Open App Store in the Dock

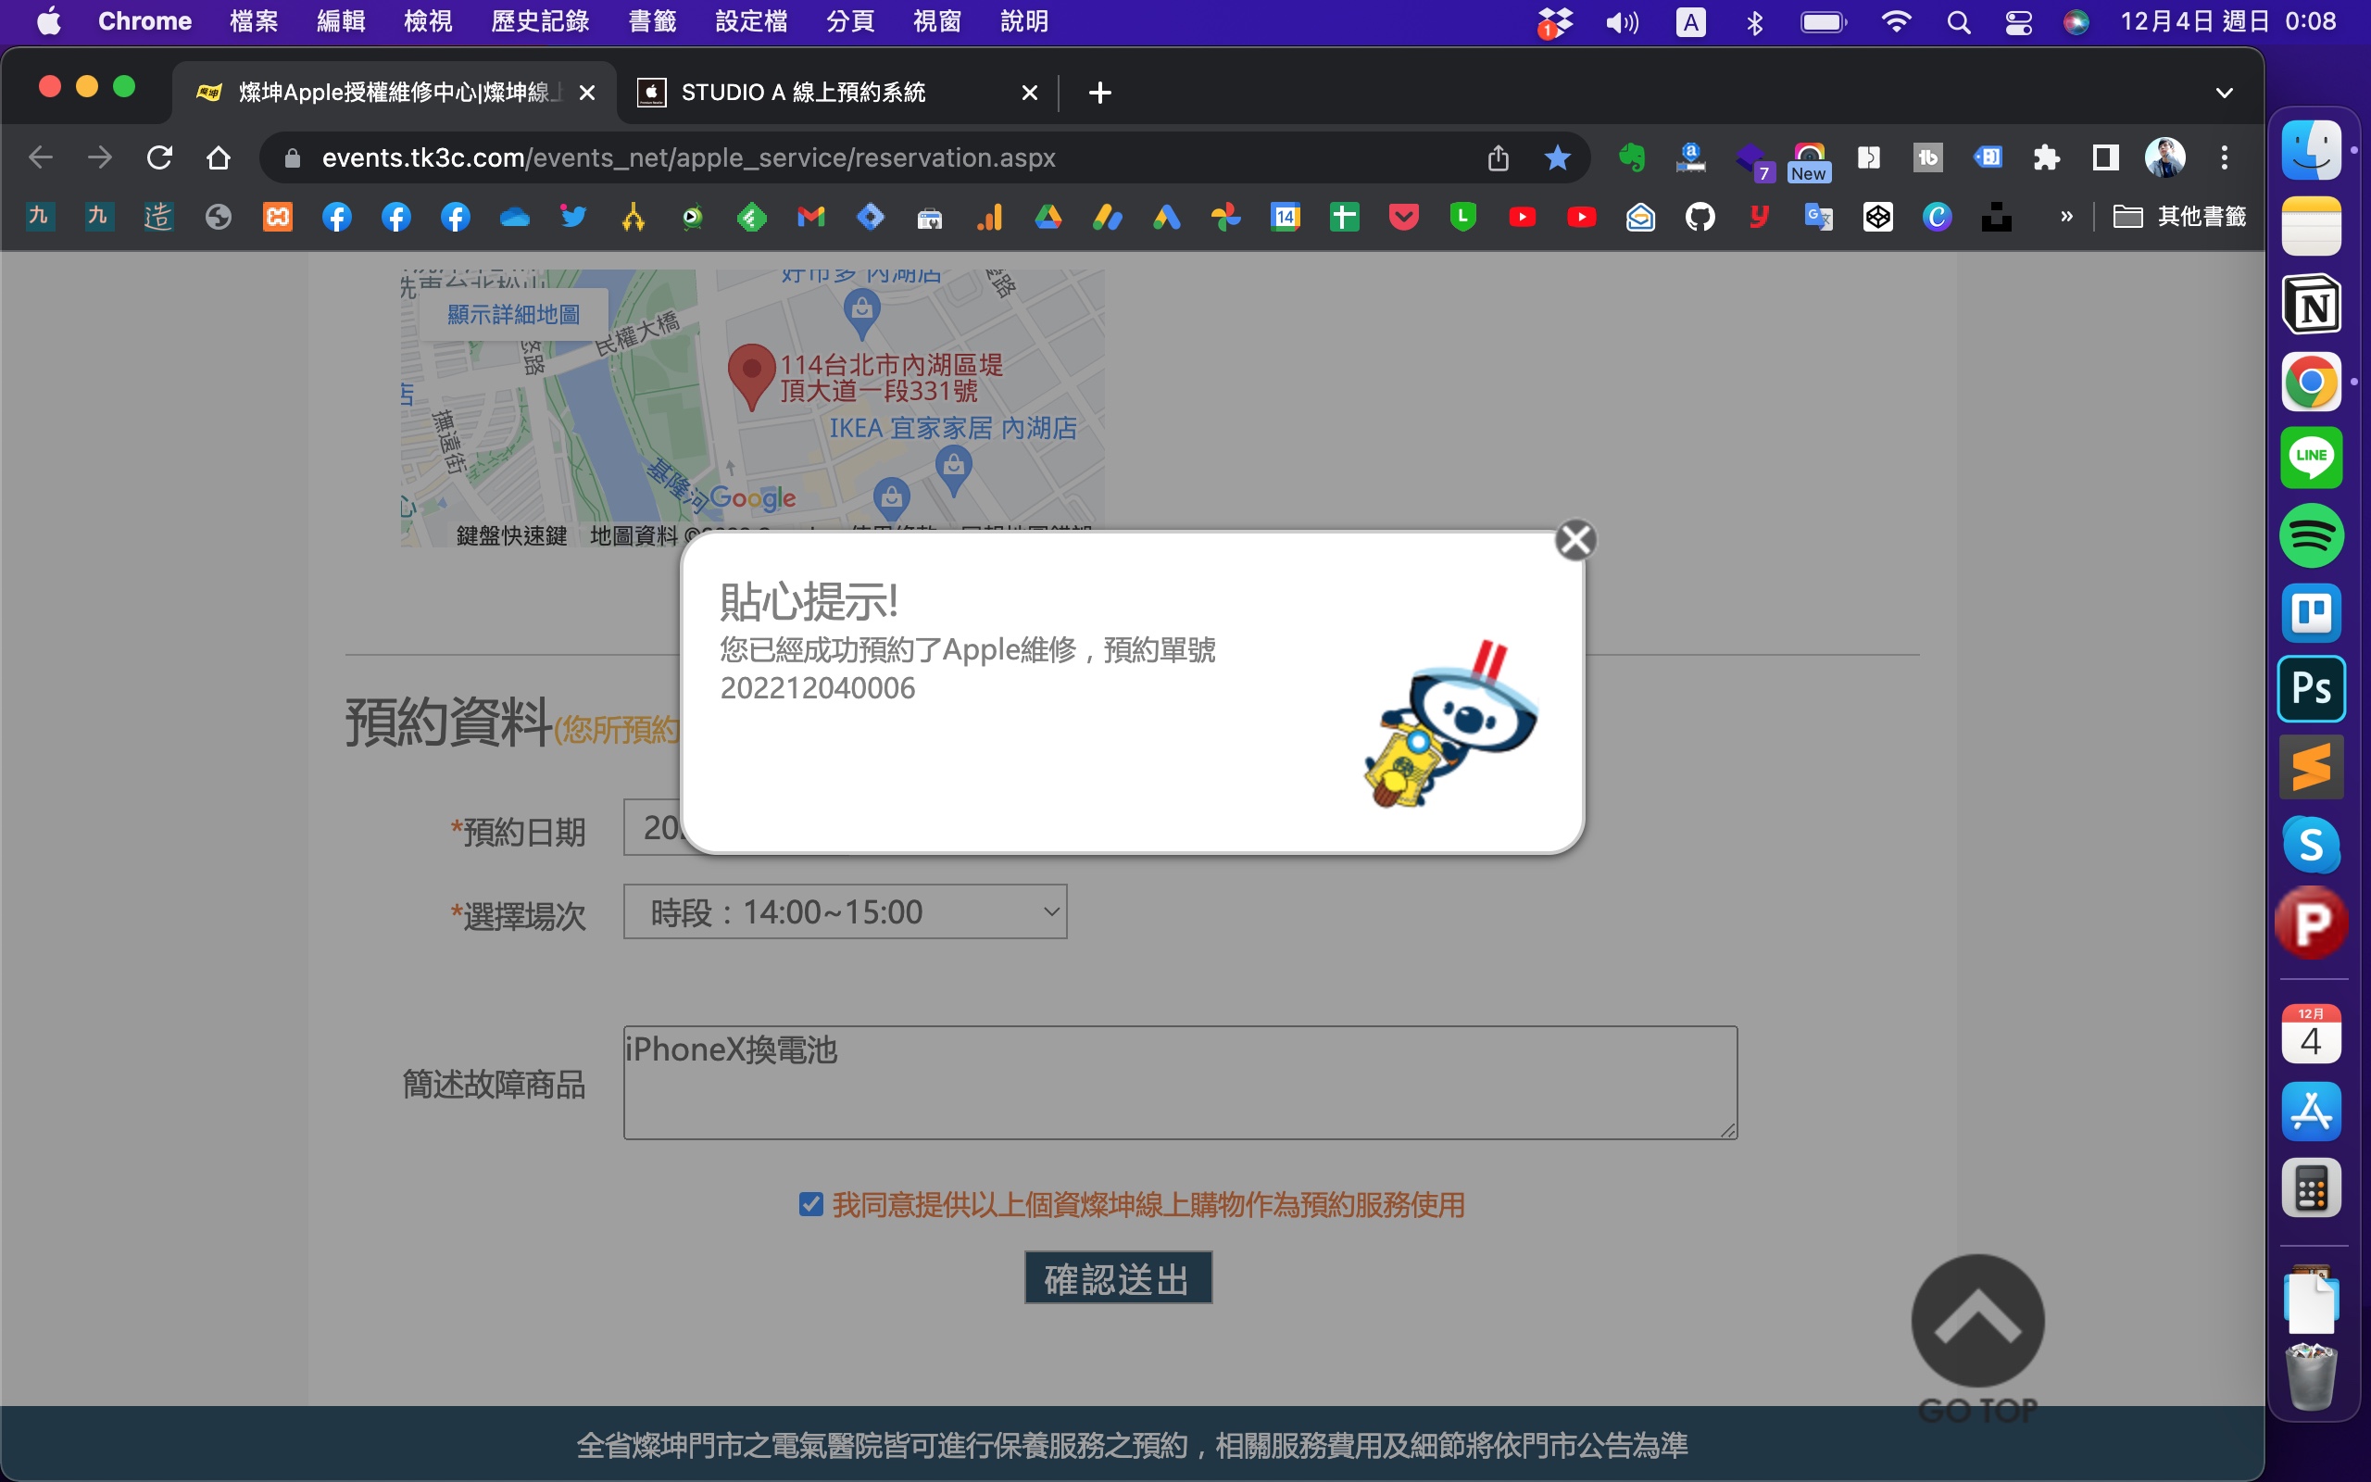tap(2311, 1111)
